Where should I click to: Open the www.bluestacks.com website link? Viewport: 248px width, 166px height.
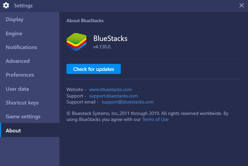coord(110,89)
